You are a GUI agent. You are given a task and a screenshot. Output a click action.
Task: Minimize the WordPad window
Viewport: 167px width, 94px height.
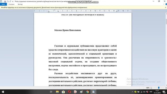coord(153,1)
